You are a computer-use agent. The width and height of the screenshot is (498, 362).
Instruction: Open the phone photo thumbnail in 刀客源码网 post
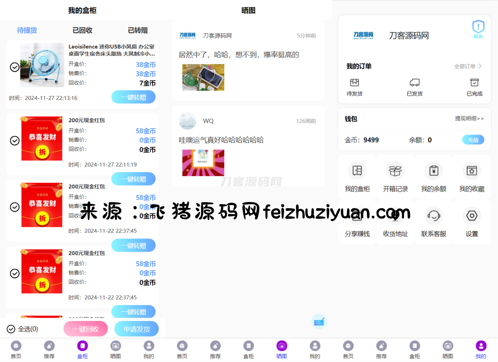tap(203, 77)
